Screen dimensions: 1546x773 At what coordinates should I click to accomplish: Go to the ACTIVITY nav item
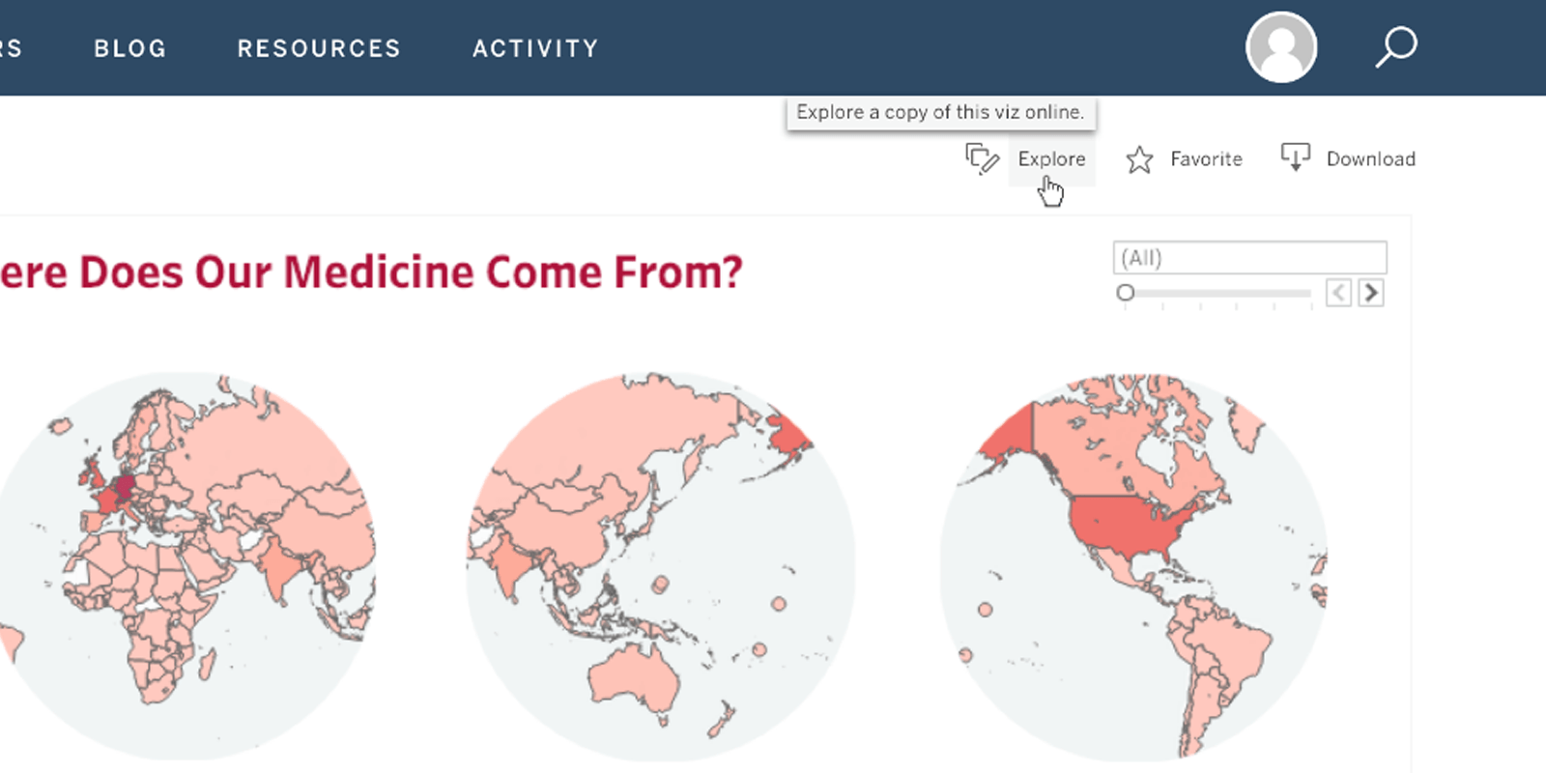click(x=535, y=48)
